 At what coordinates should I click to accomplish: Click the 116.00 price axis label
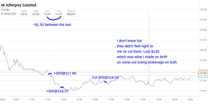coord(203,91)
